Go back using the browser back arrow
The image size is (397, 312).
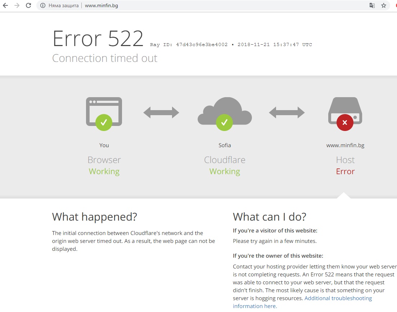pos(5,5)
